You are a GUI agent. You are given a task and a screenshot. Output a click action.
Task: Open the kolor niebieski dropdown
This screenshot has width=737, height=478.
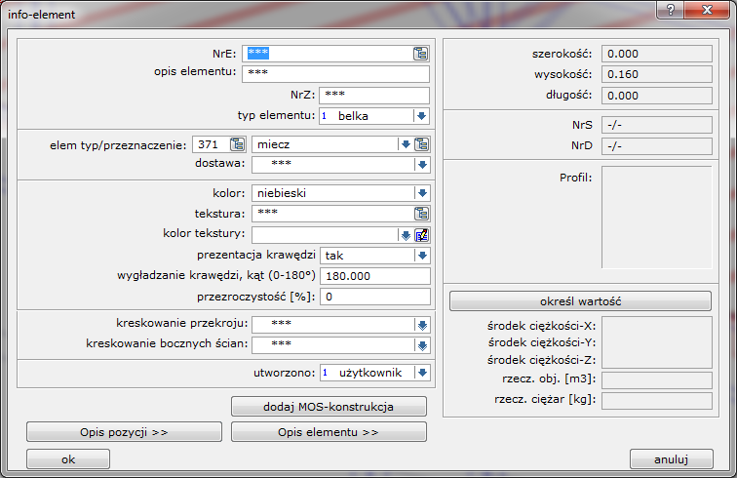421,193
